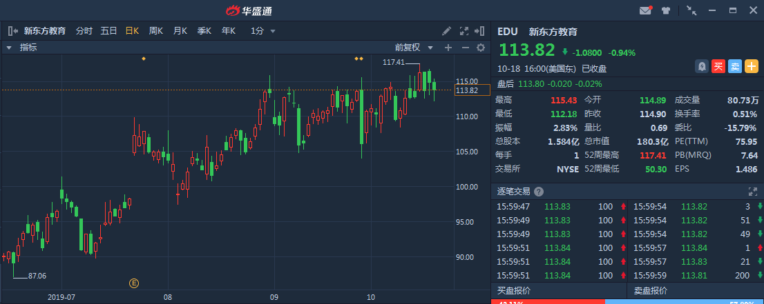Maximize the 华盛通 window

(x=732, y=10)
